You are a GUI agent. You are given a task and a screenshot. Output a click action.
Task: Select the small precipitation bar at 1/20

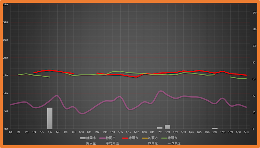[x=160, y=128]
